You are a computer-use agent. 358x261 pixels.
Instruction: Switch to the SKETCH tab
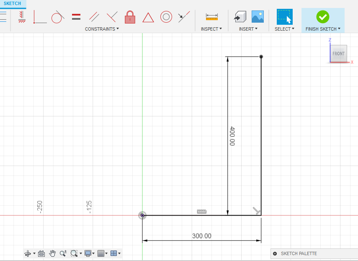(12, 4)
